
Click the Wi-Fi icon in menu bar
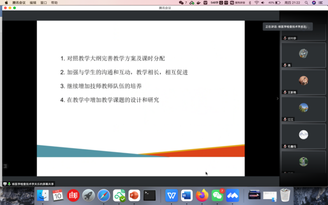(256, 3)
